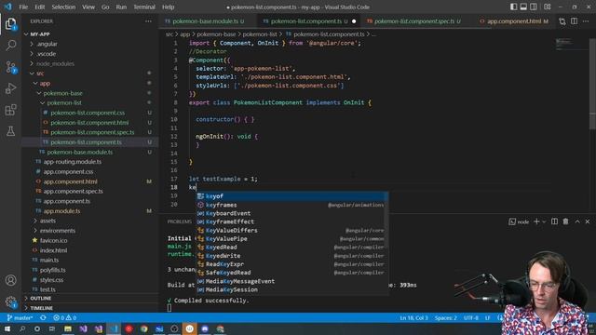
Task: Open customize layout icon in title bar
Action: point(548,7)
